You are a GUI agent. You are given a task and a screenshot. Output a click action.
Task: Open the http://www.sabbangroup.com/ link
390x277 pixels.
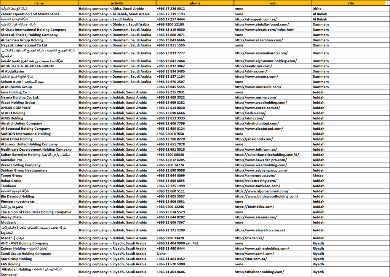pos(261,170)
